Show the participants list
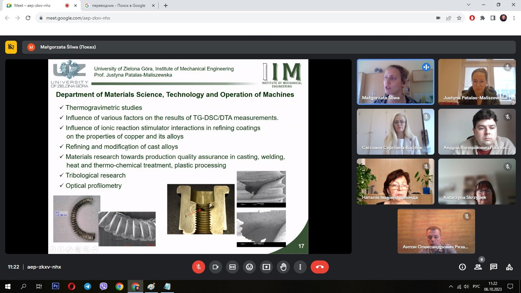This screenshot has height=293, width=521. coord(478,267)
